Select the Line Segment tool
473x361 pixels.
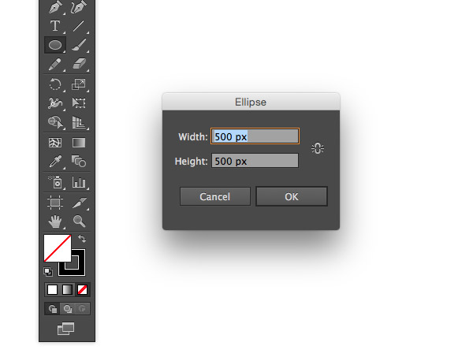pyautogui.click(x=78, y=26)
